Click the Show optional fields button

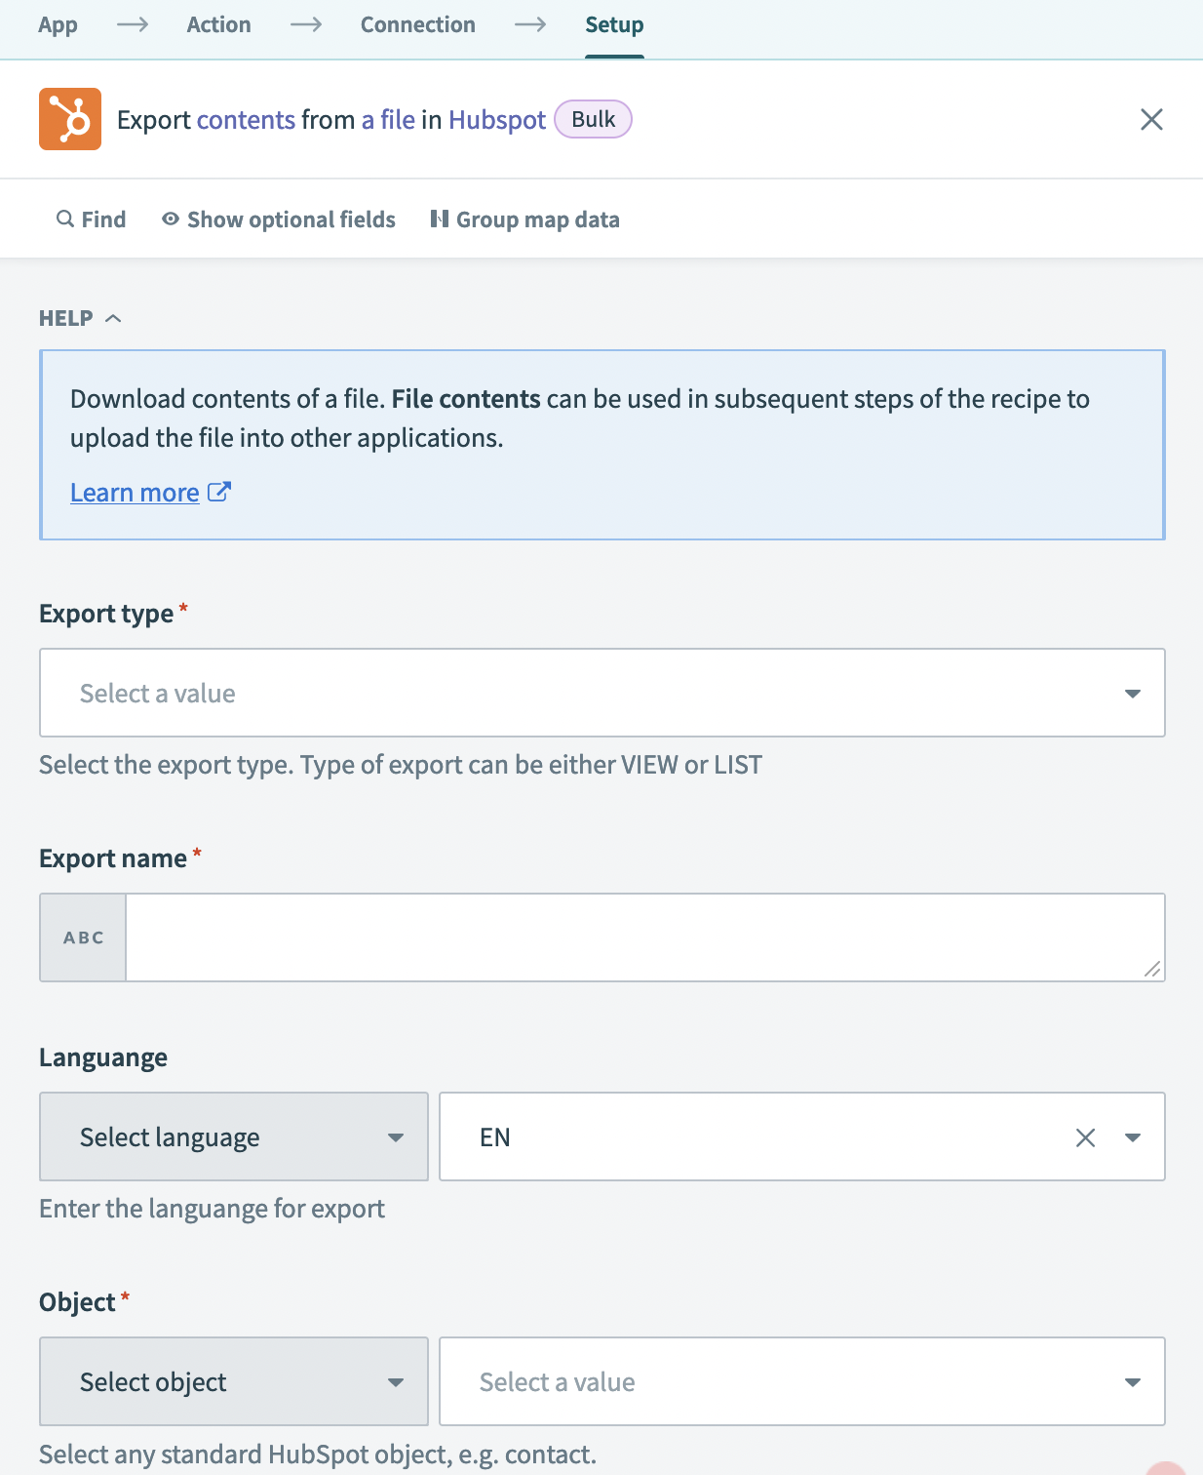(279, 219)
